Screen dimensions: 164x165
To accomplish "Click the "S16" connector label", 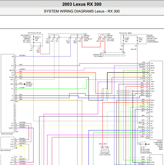I will coord(147,97).
